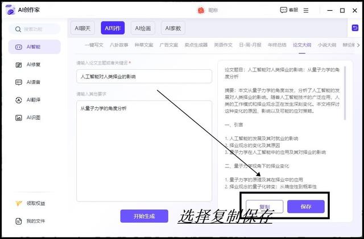
Task: Switch to AI聊天 tab
Action: pyautogui.click(x=82, y=28)
